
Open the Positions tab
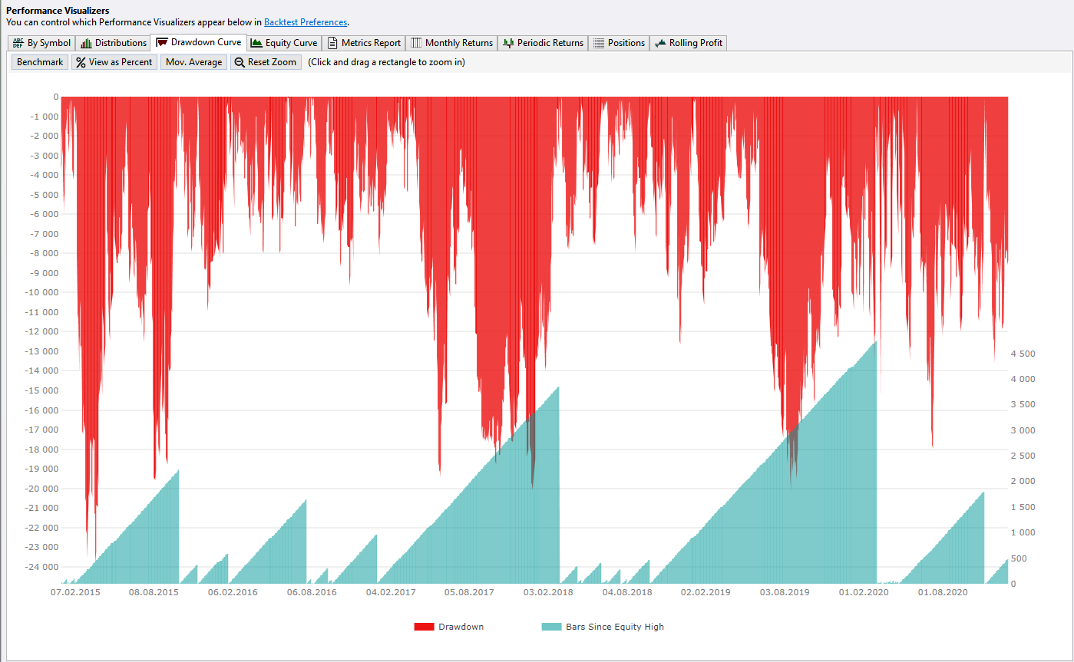coord(619,43)
